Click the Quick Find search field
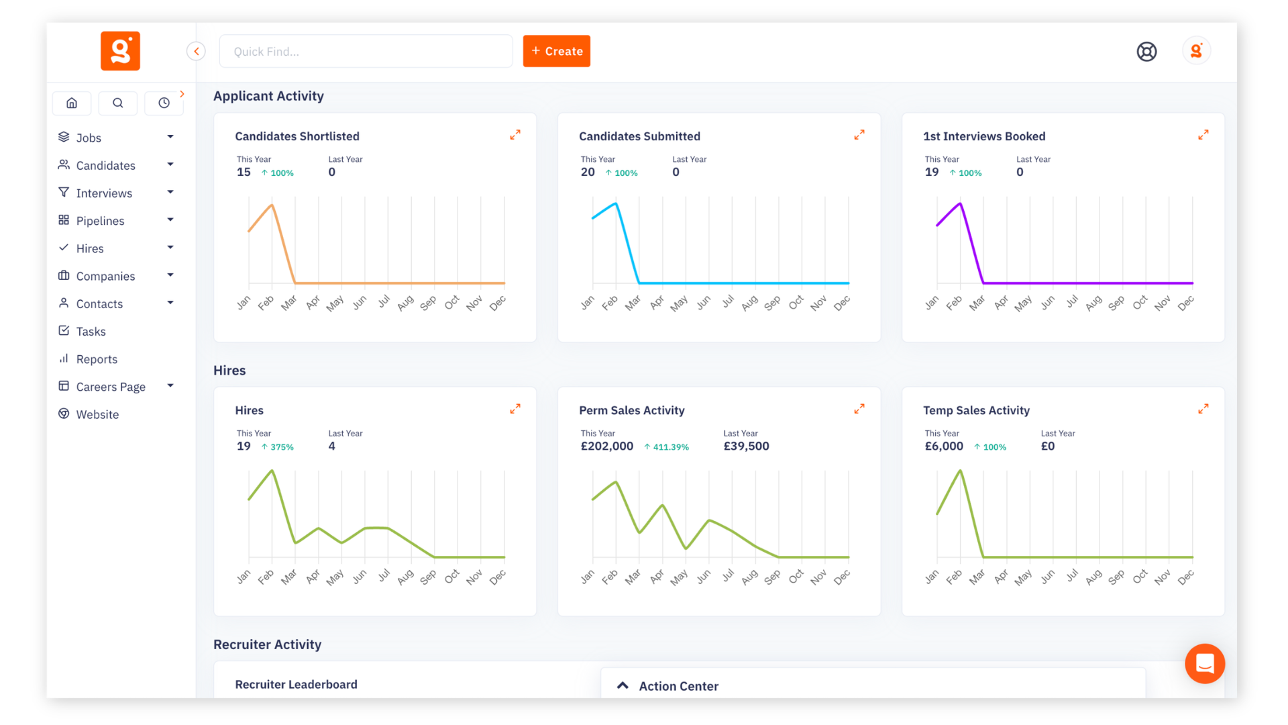 click(366, 51)
